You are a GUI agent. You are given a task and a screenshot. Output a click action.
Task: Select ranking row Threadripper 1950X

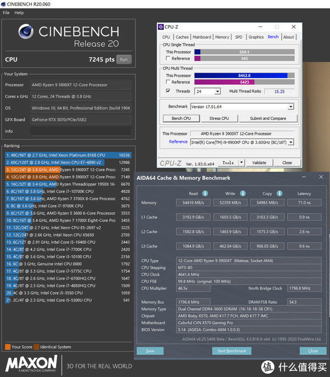tap(68, 184)
